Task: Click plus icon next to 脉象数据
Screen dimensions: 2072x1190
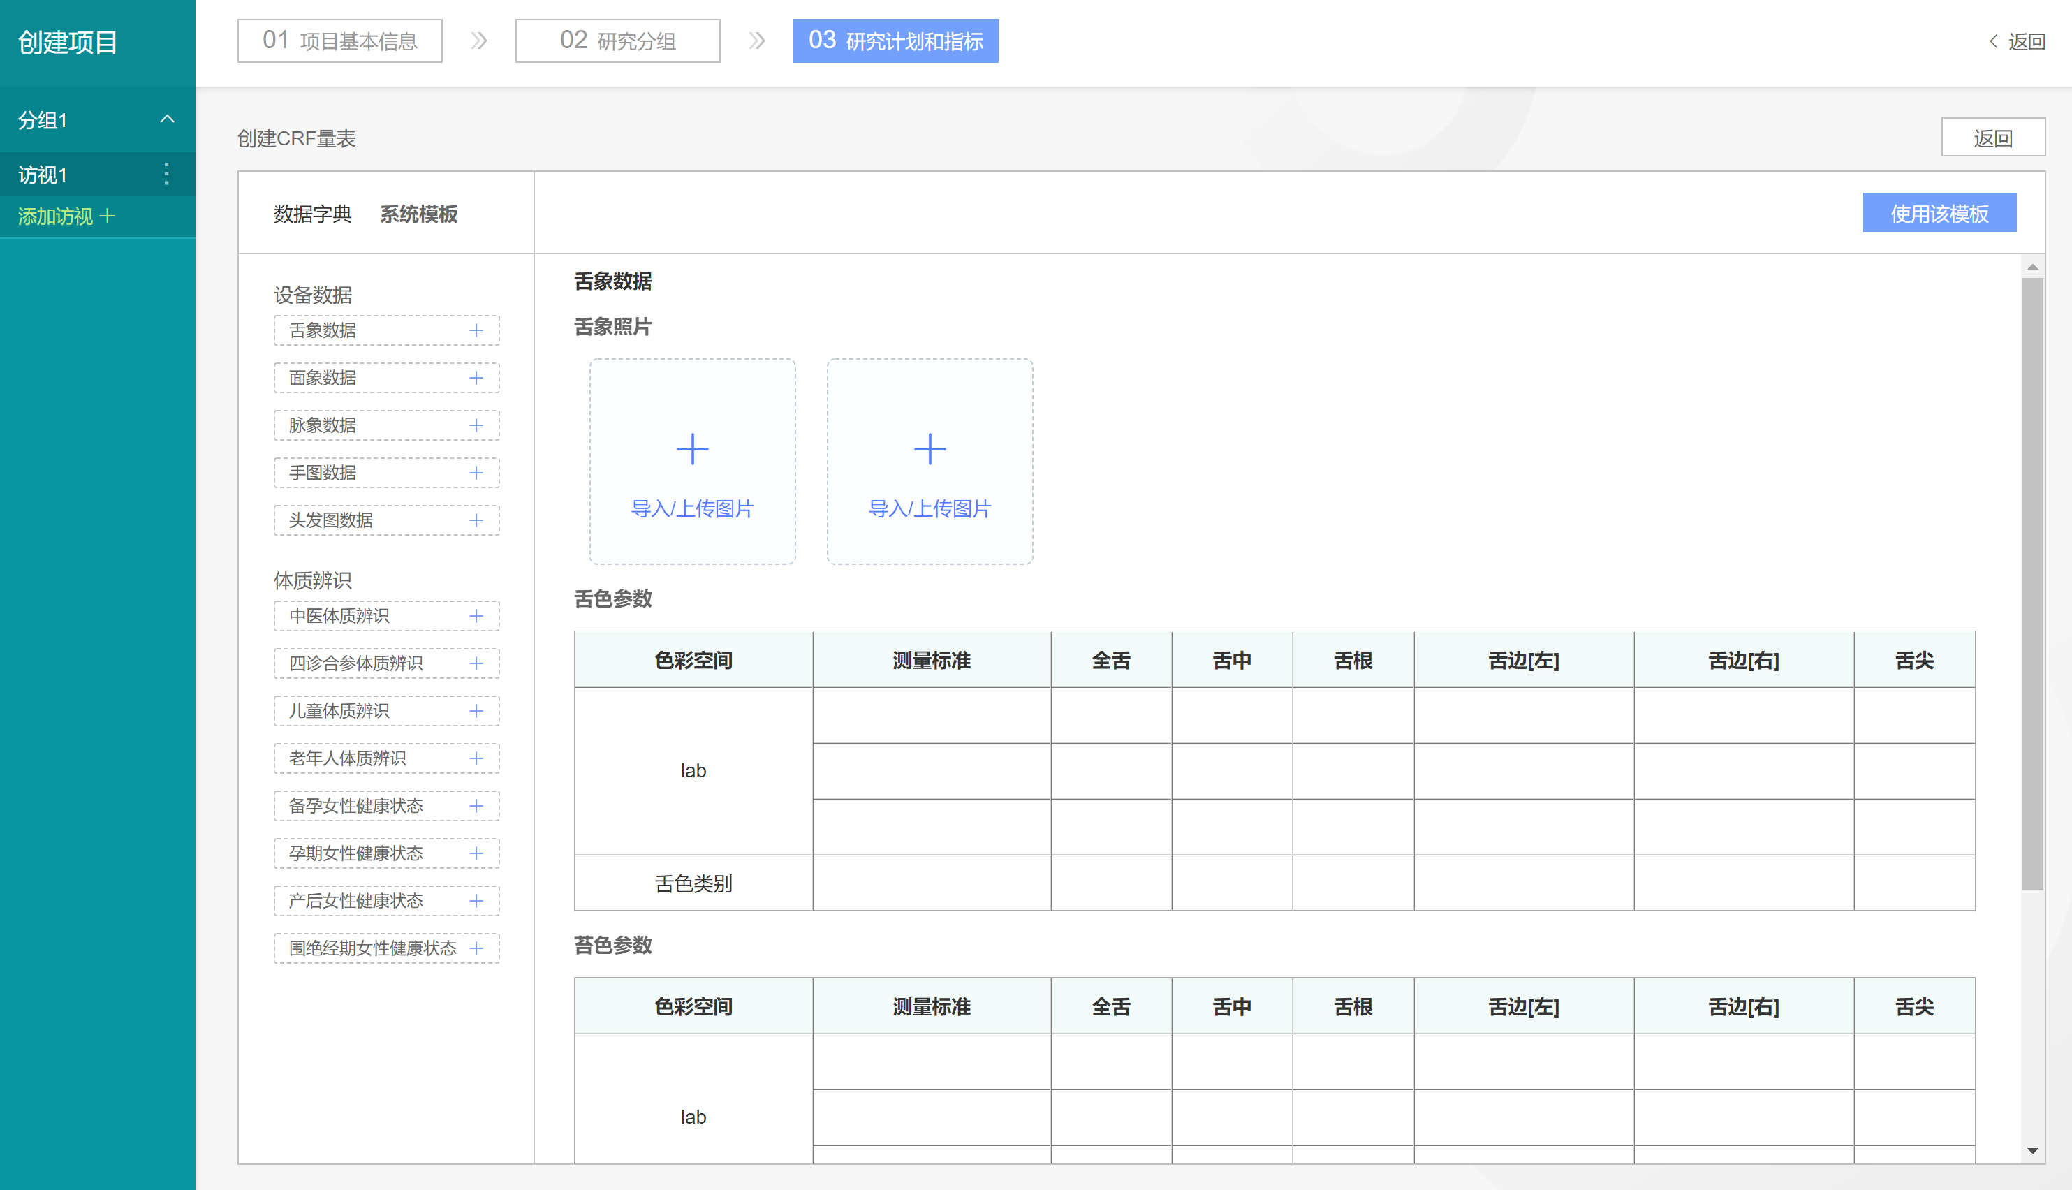Action: tap(476, 425)
